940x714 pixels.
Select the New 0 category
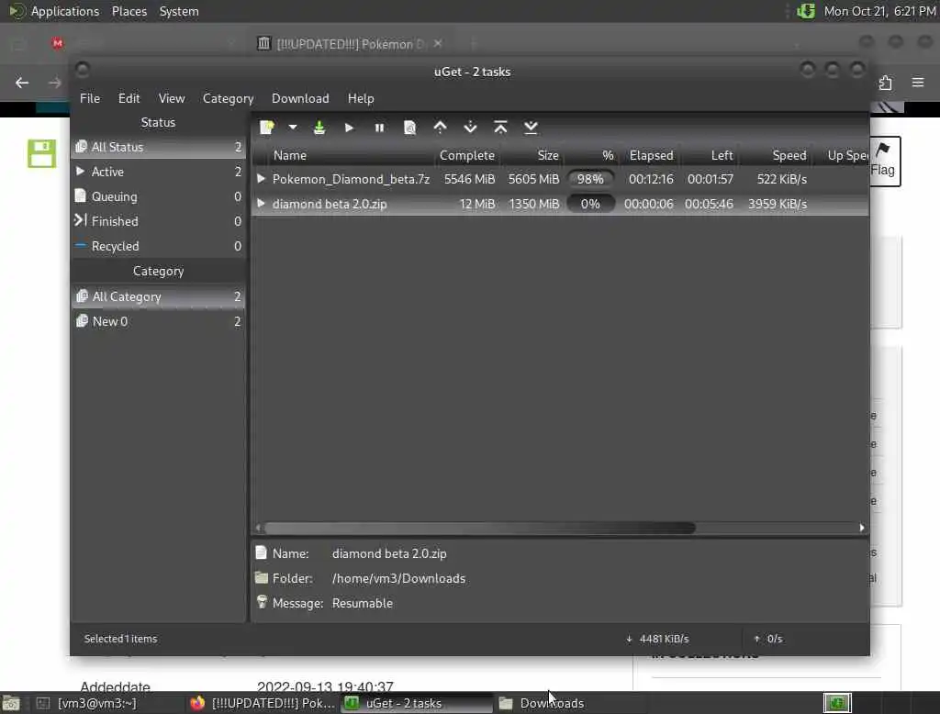pos(158,321)
